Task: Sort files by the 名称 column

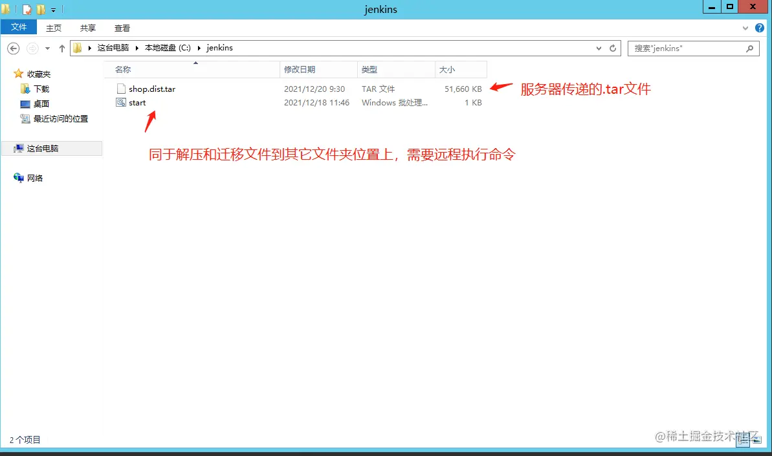Action: (x=192, y=69)
